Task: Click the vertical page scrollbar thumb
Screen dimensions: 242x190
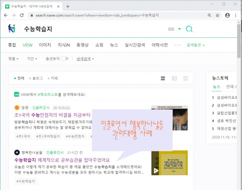Action: pos(239,41)
